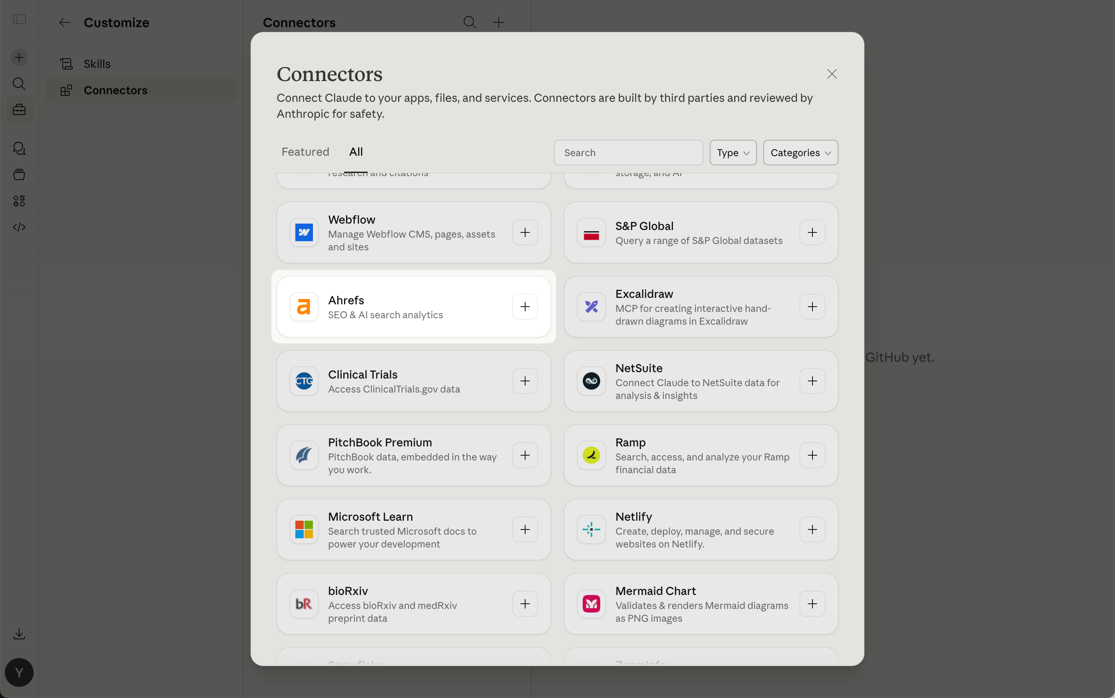Viewport: 1115px width, 698px height.
Task: Add the S&P Global connector
Action: (x=812, y=232)
